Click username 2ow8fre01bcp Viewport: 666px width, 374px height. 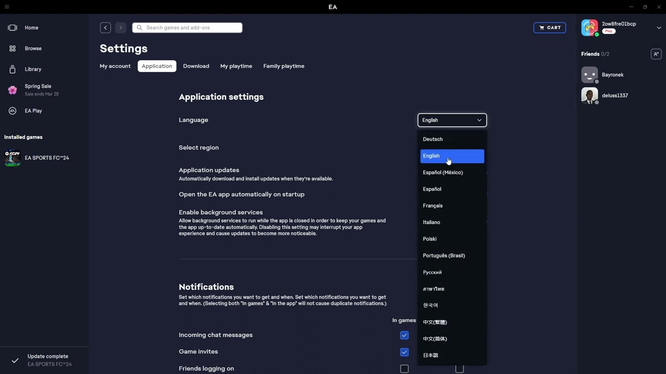click(x=619, y=24)
